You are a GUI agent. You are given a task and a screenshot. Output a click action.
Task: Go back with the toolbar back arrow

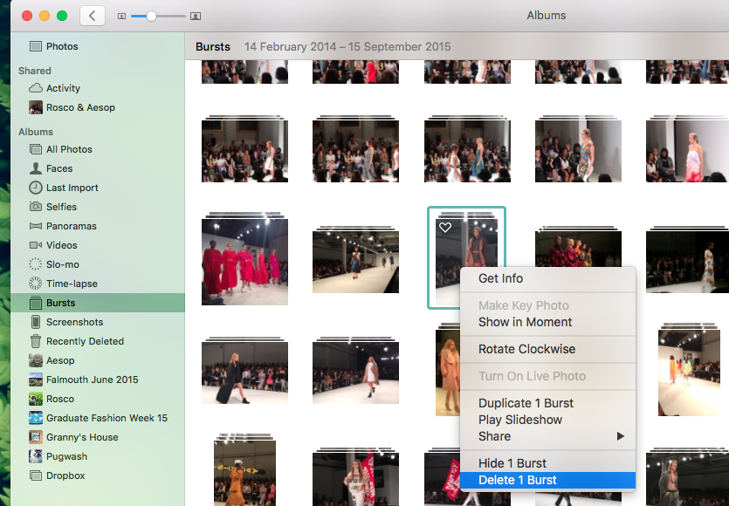(92, 16)
